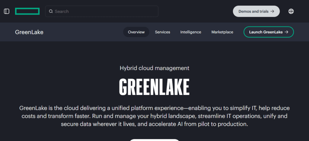Click the magnifier icon in search bar
This screenshot has width=309, height=141.
[x=51, y=11]
